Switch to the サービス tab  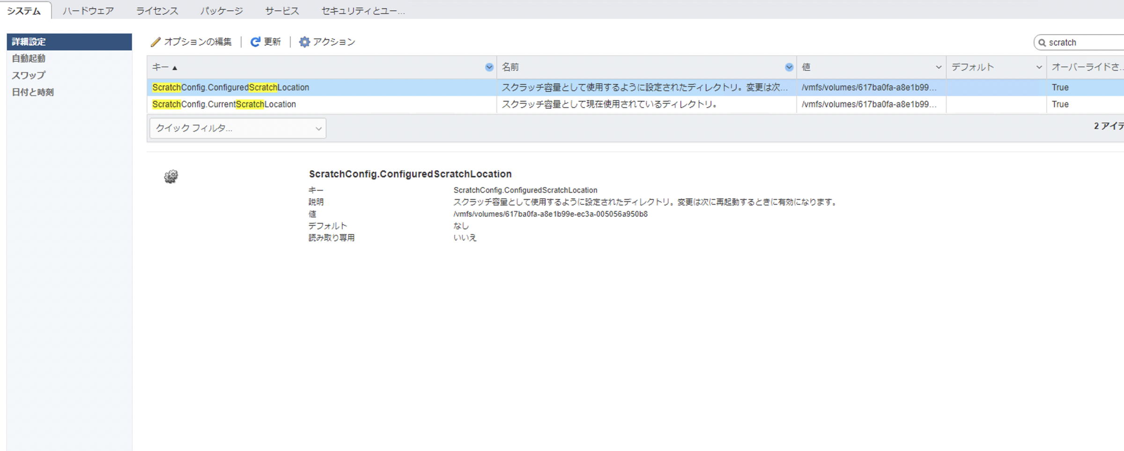point(281,10)
